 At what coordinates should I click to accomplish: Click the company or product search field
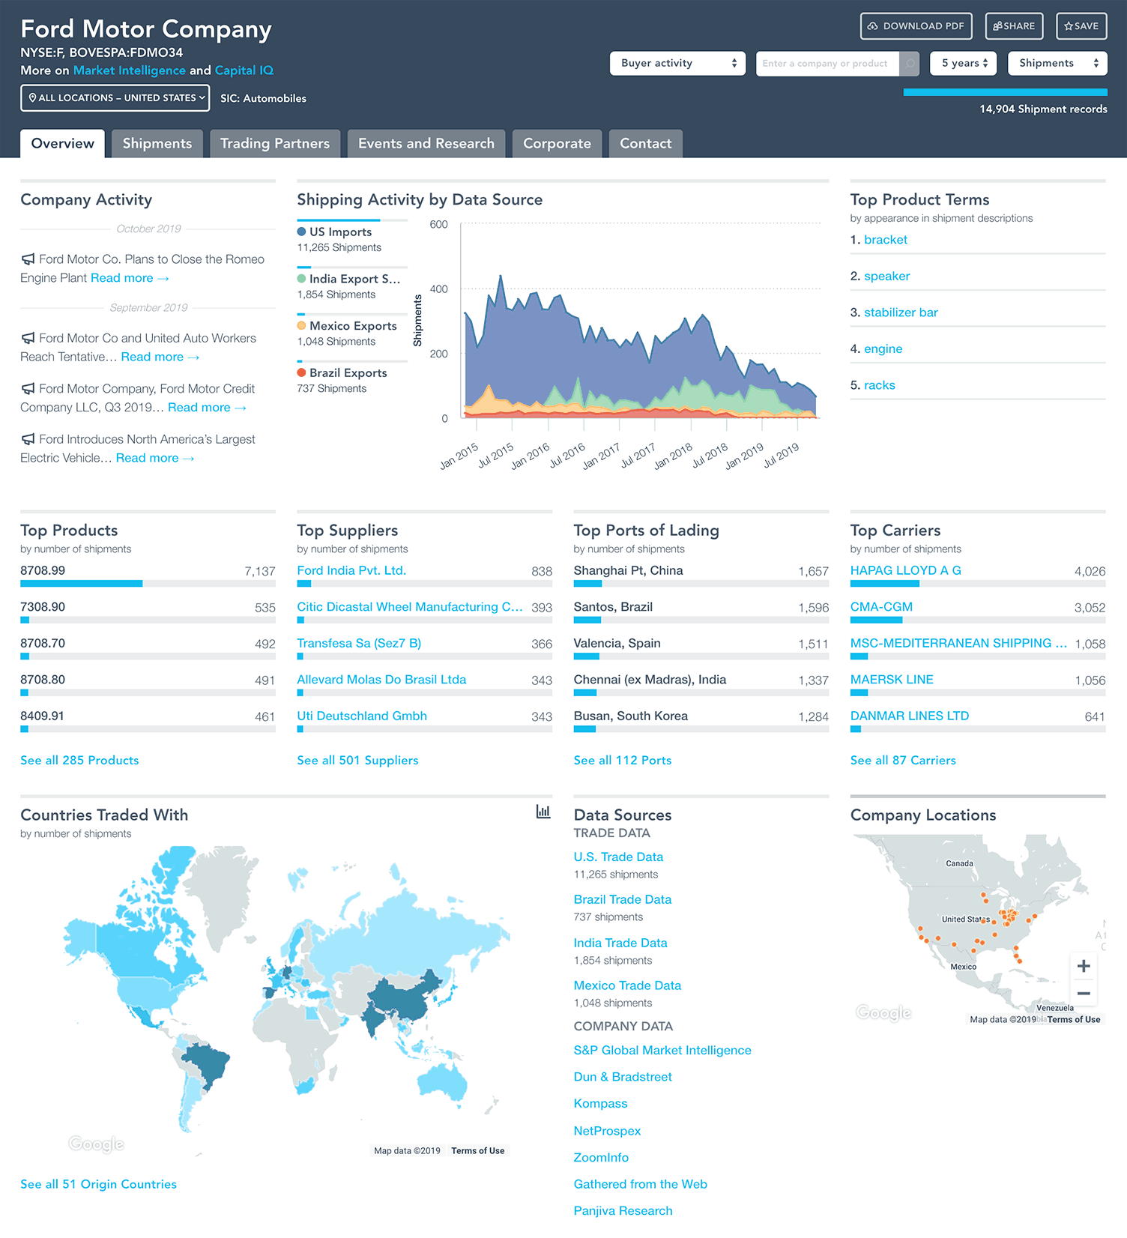(x=826, y=64)
